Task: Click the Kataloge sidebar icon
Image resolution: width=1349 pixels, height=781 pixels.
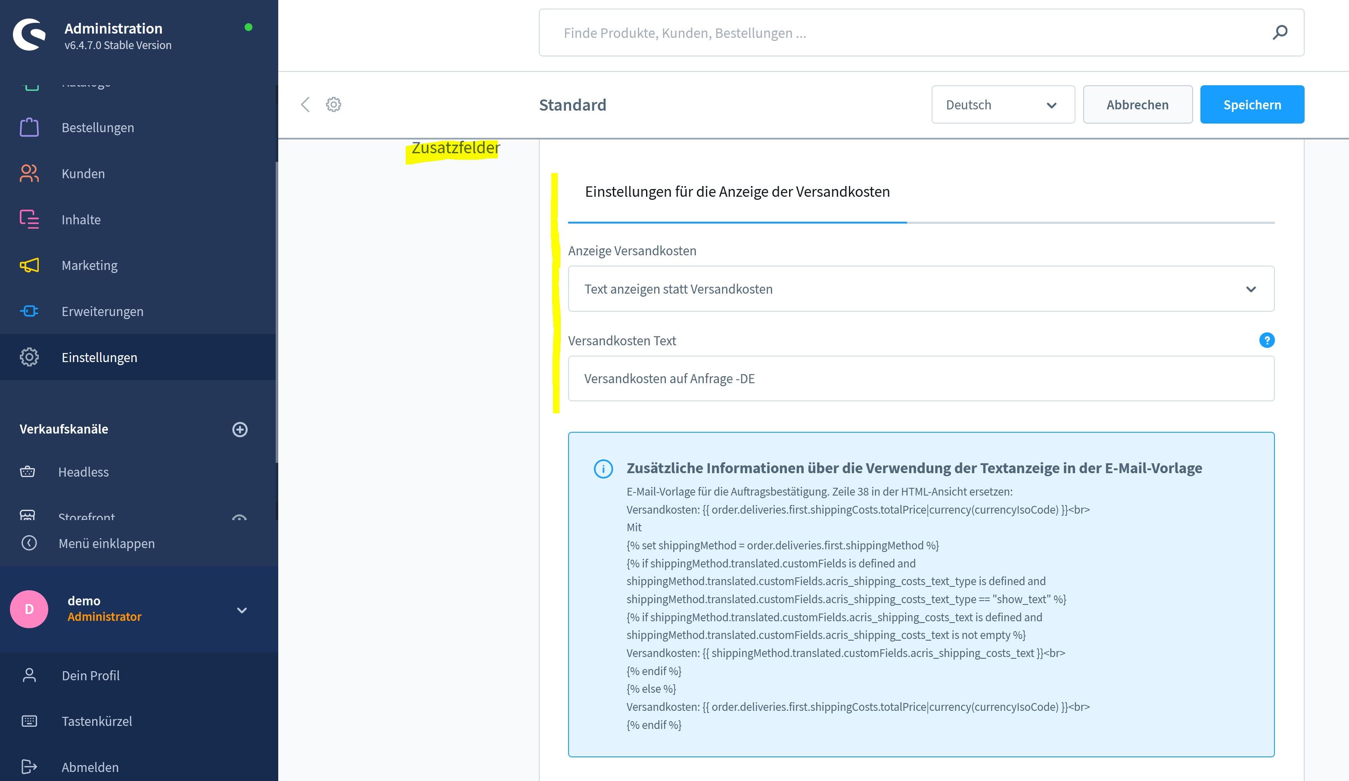Action: (x=29, y=82)
